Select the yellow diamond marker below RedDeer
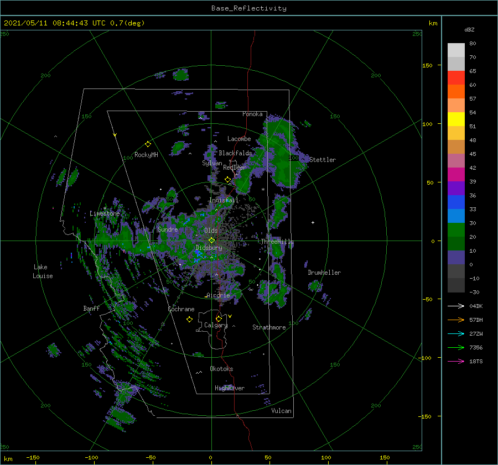 pyautogui.click(x=227, y=180)
